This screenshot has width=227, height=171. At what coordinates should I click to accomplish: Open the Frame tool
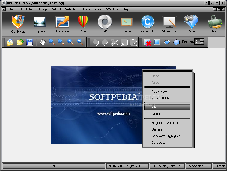[x=126, y=25]
